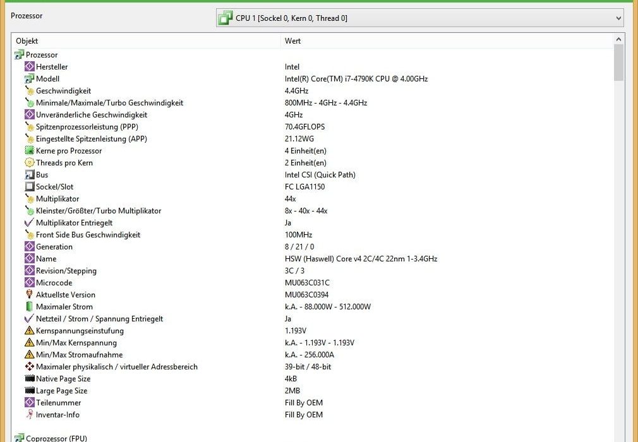This screenshot has height=442, width=638.
Task: Click the Revision/Stepping row icon
Action: (29, 270)
